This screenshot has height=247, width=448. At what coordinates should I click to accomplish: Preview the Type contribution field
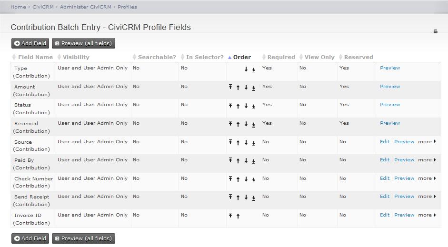390,68
